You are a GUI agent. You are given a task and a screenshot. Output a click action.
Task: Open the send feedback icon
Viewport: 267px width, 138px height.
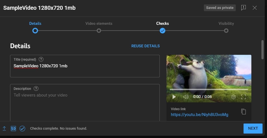click(x=244, y=8)
